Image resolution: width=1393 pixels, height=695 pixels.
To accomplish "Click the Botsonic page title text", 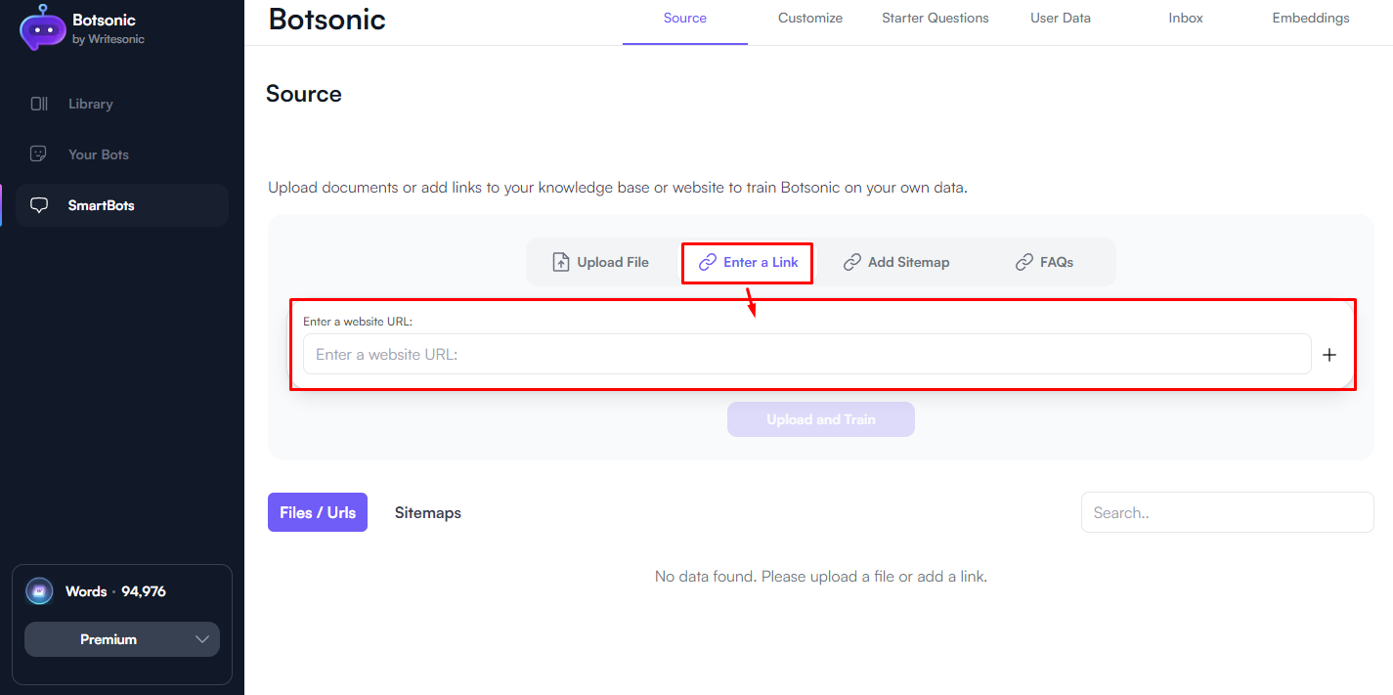I will [x=327, y=19].
